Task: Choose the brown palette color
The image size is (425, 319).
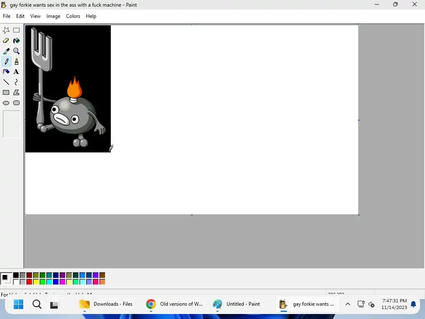Action: [102, 275]
